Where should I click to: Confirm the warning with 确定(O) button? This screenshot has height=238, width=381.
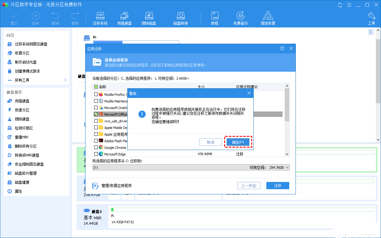(238, 142)
